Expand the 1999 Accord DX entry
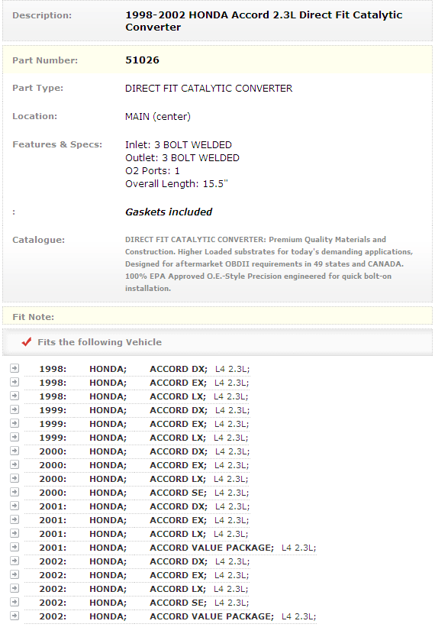Image resolution: width=435 pixels, height=637 pixels. click(x=14, y=410)
